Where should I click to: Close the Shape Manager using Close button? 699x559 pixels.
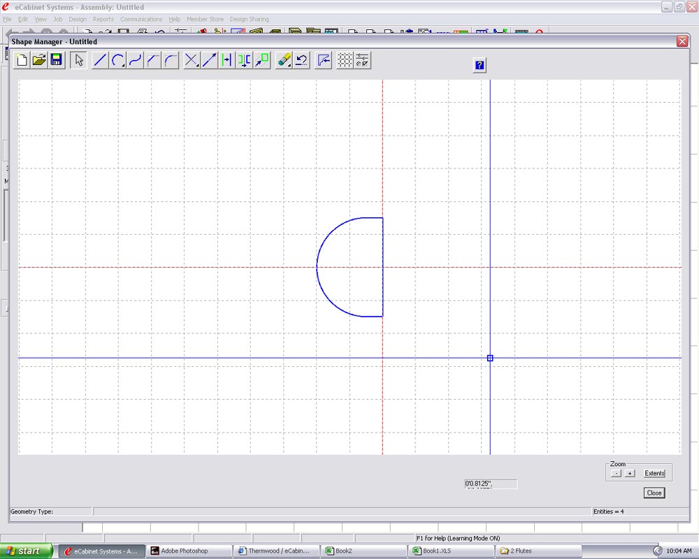[x=654, y=493]
